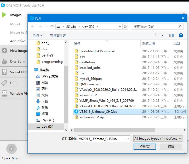Open 视频 videos library icon

coord(38,83)
